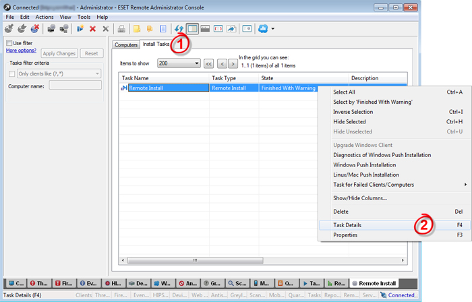Image resolution: width=472 pixels, height=302 pixels.
Task: Enable the Use filter checkbox
Action: [x=9, y=42]
